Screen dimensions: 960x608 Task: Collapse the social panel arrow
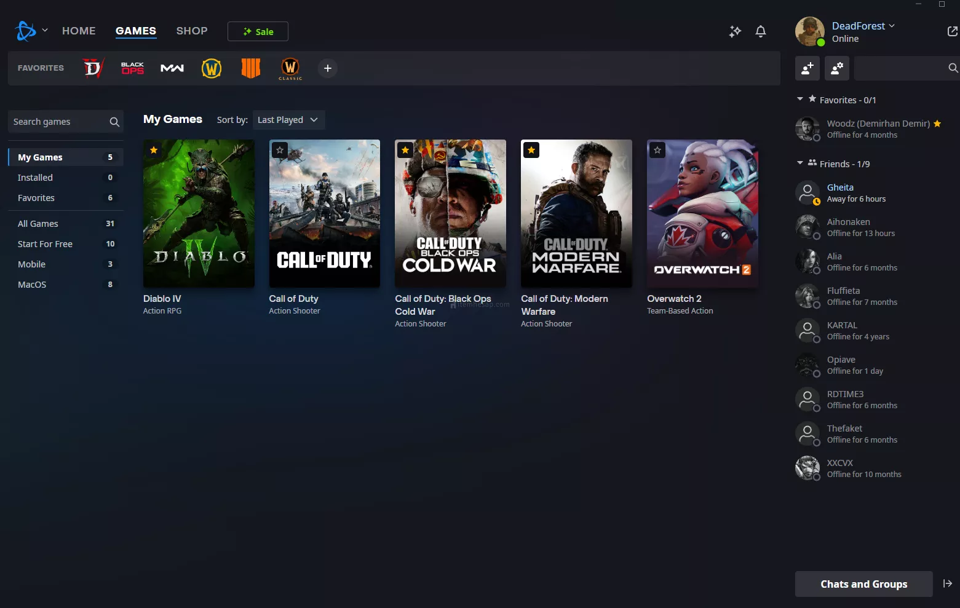948,583
